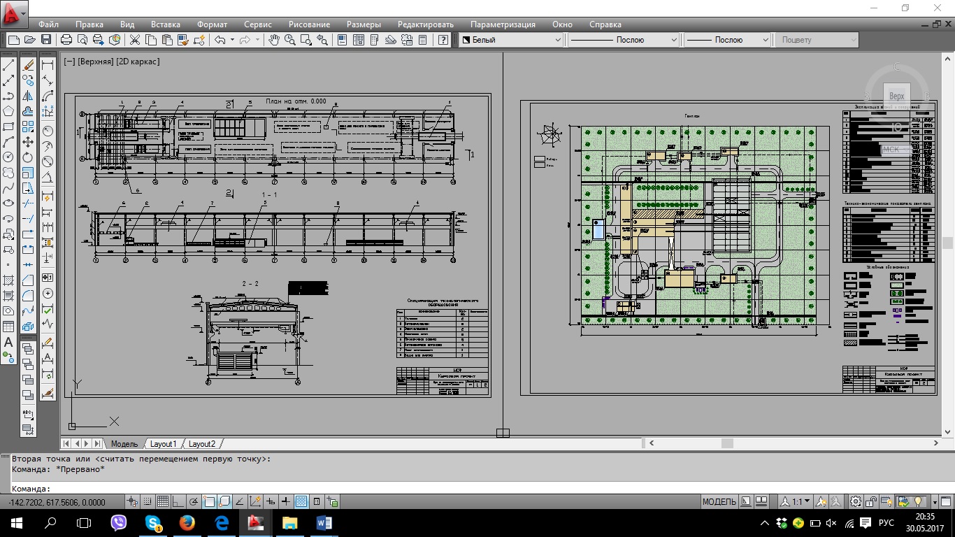
Task: Open the Рисование menu
Action: point(309,24)
